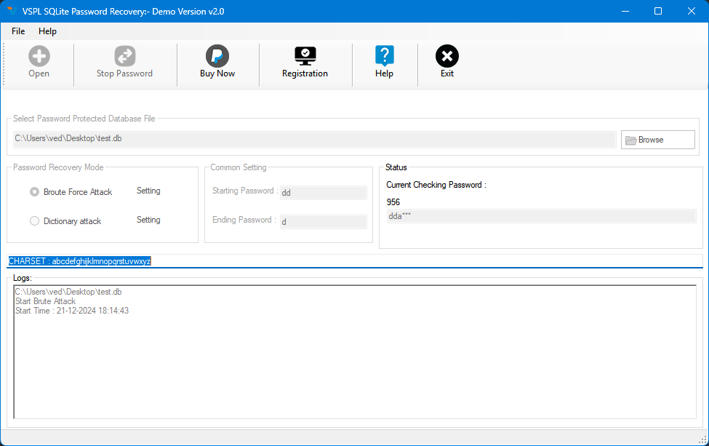
Task: Click the folder icon on Browse button
Action: [630, 140]
